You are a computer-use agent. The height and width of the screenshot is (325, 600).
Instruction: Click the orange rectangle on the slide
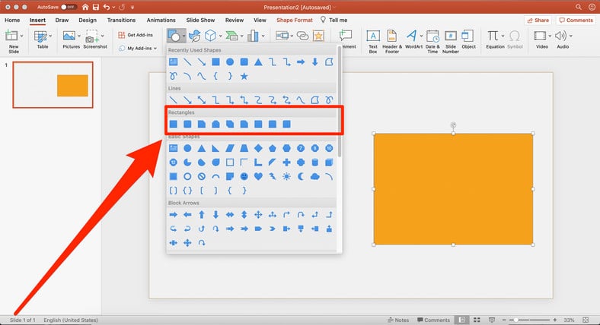pyautogui.click(x=454, y=189)
